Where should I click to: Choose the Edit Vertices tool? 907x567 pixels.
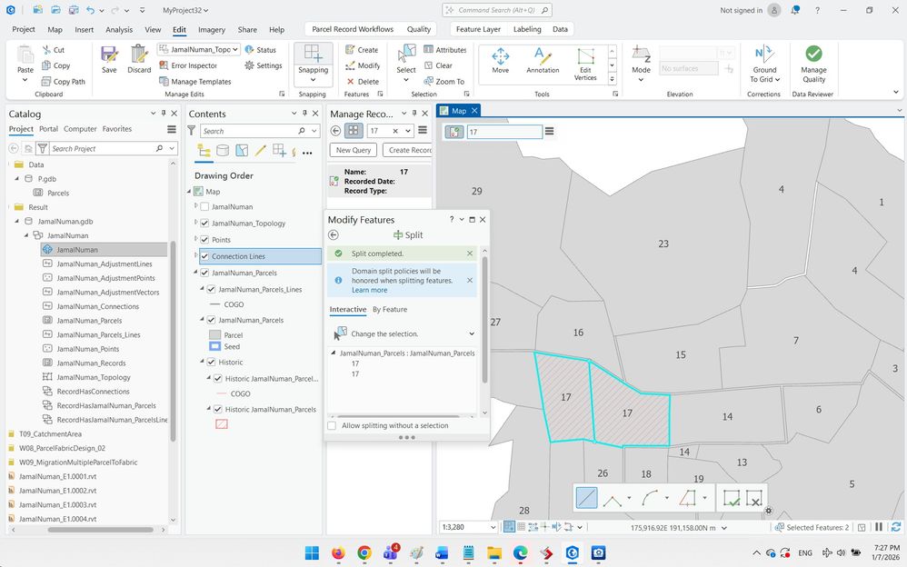585,60
